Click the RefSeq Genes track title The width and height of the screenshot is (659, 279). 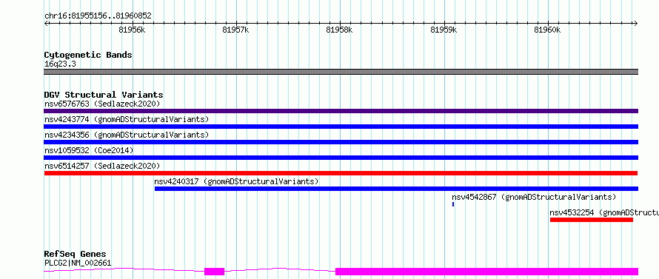tap(76, 255)
